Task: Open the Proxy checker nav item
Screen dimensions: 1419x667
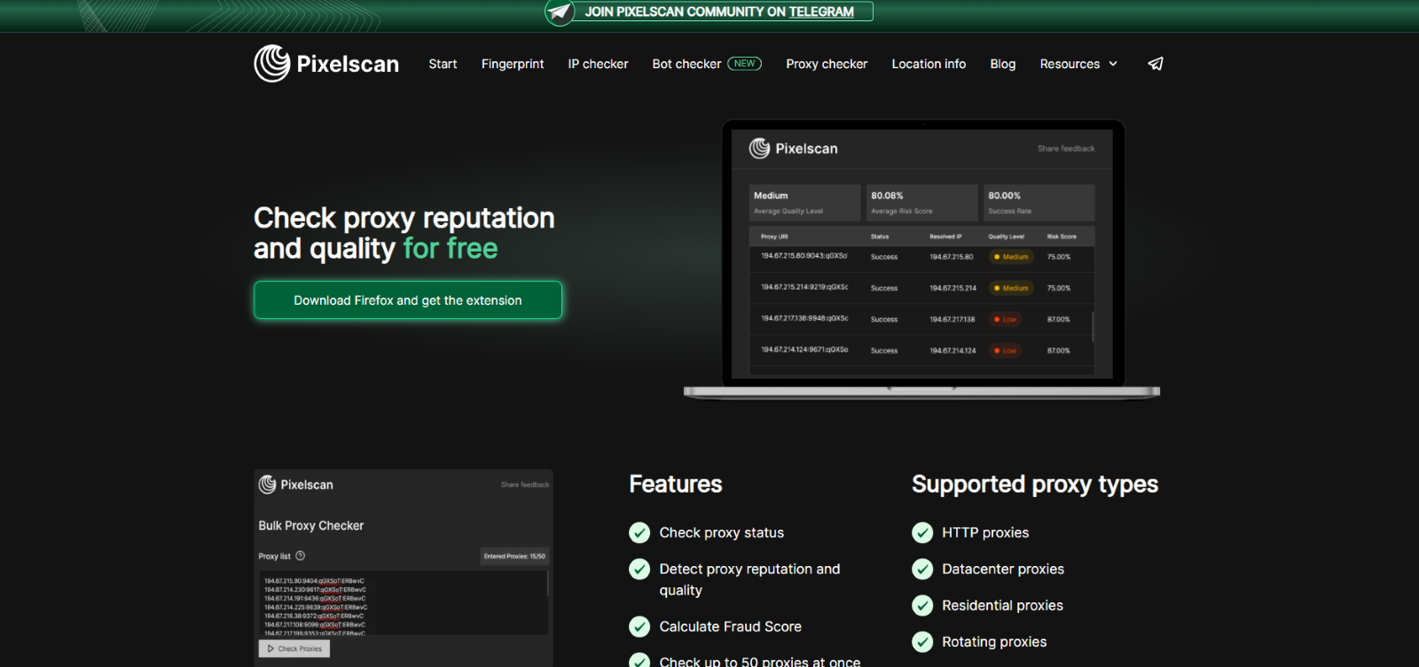Action: 827,64
